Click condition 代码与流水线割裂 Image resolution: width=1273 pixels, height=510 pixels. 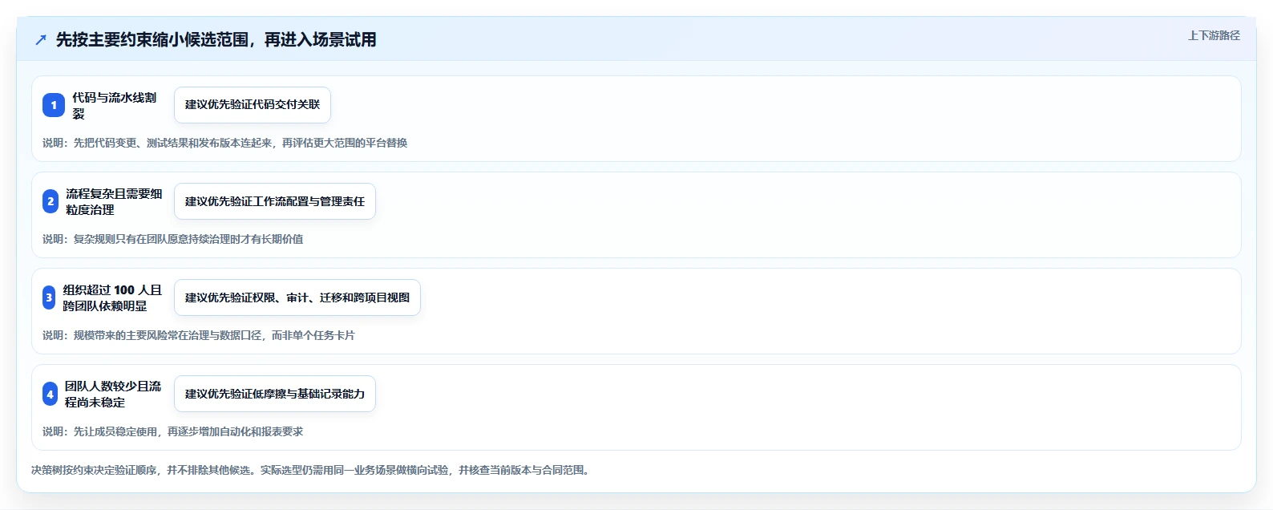[115, 105]
